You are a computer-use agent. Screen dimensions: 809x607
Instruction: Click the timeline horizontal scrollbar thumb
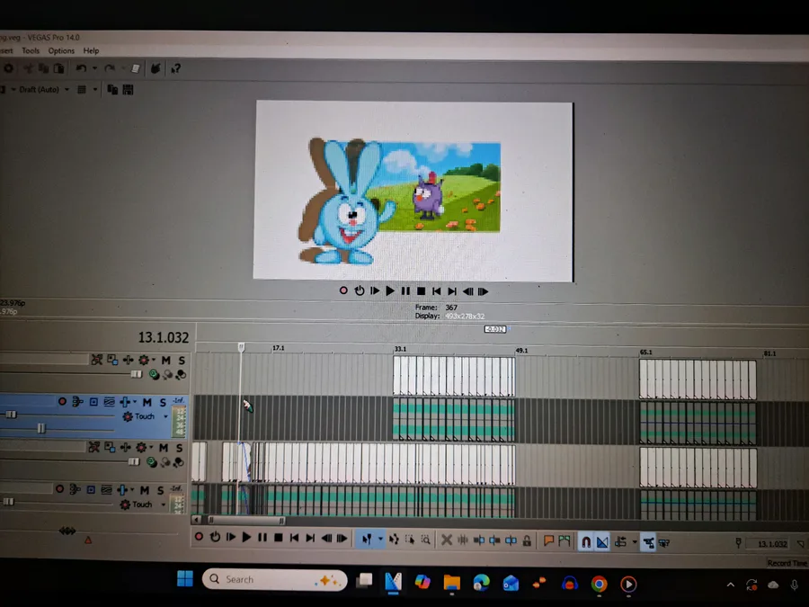click(246, 520)
